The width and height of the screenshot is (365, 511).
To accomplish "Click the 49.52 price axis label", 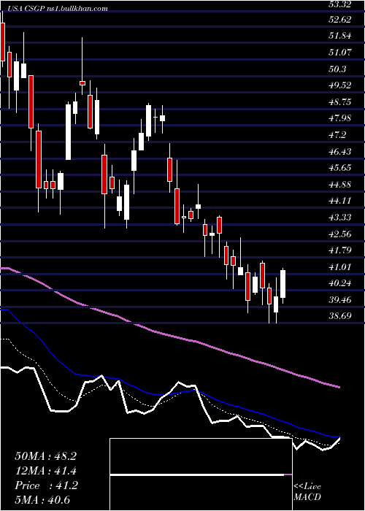I will (340, 85).
